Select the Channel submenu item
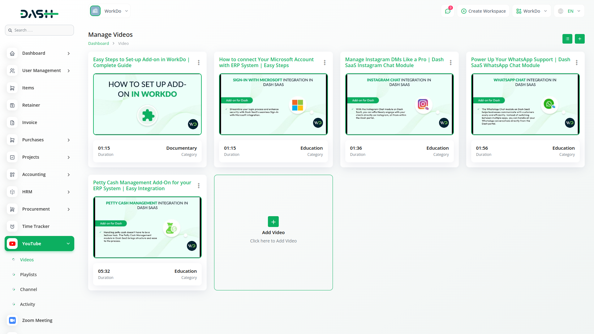 click(28, 289)
